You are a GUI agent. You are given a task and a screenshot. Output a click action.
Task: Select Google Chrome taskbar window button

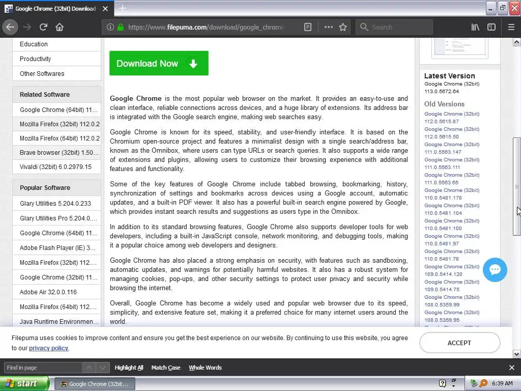[95, 384]
